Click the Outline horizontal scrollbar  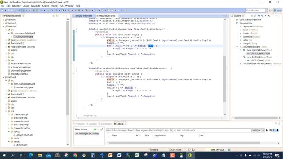256,118
